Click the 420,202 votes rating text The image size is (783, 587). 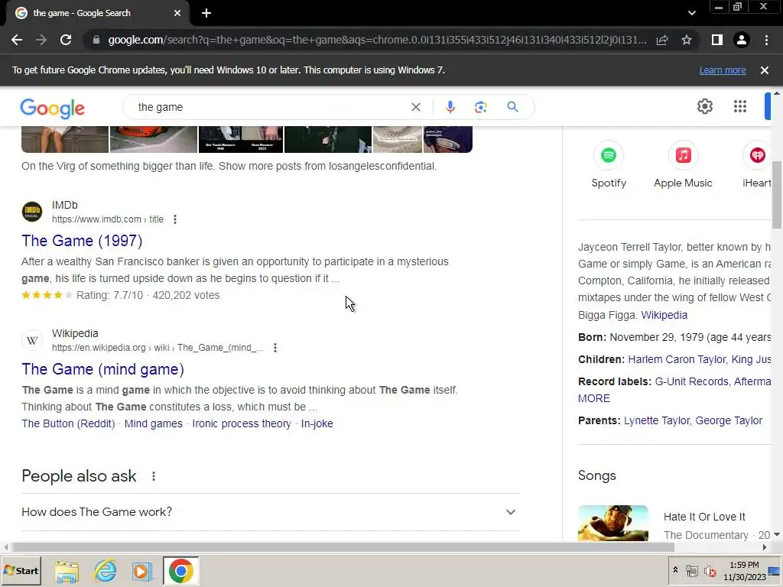(186, 295)
